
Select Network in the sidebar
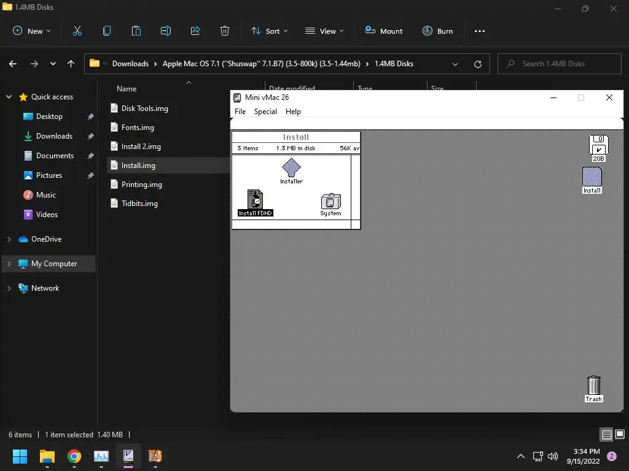45,288
